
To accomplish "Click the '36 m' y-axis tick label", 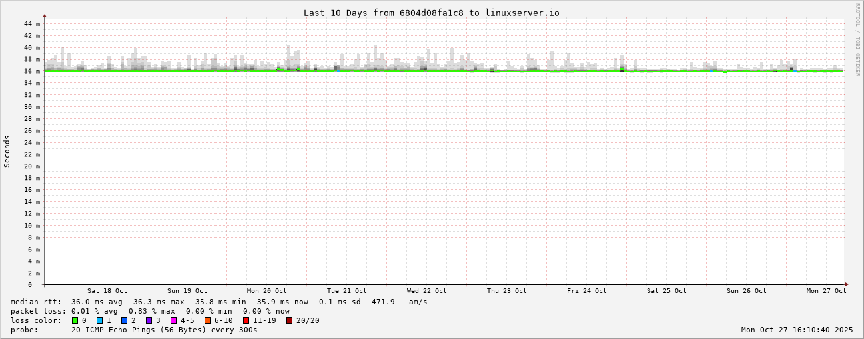I will (31, 71).
